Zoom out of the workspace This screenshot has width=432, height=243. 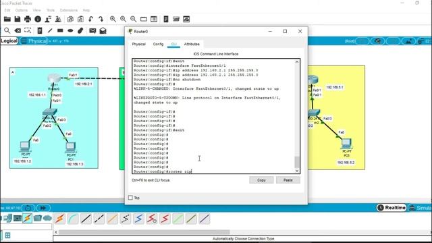[134, 19]
